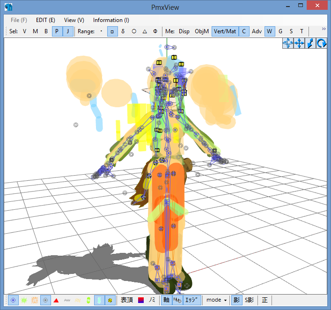This screenshot has width=331, height=310.
Task: Open the EDIT (E) menu
Action: (45, 20)
